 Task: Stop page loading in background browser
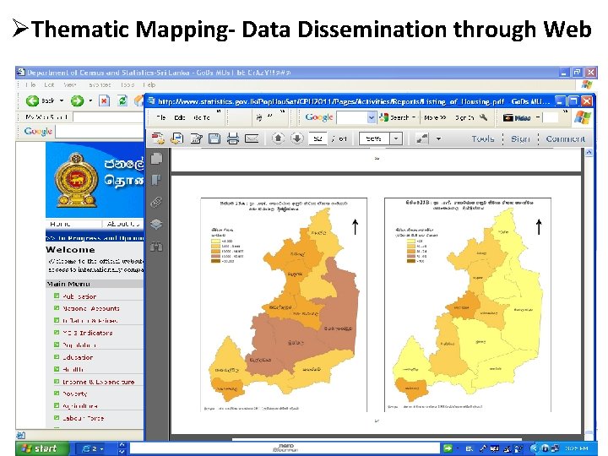coord(104,100)
